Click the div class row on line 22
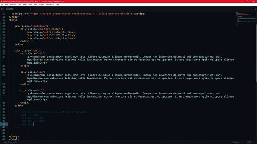This screenshot has height=144, width=257. pos(27,50)
